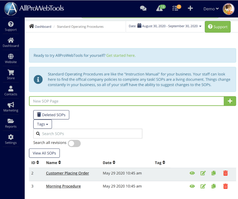Open Store section in sidebar
Screen dimensions: 238x199
(x=11, y=75)
